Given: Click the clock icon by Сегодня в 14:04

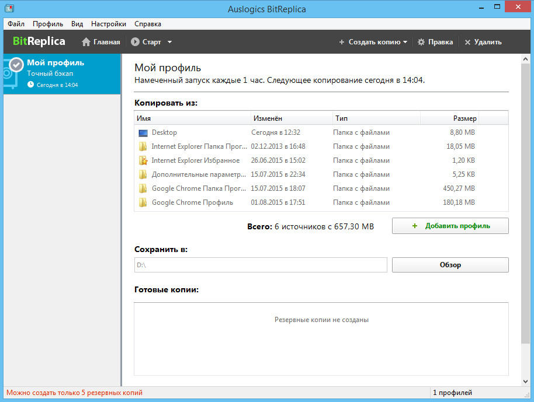Looking at the screenshot, I should click(30, 85).
